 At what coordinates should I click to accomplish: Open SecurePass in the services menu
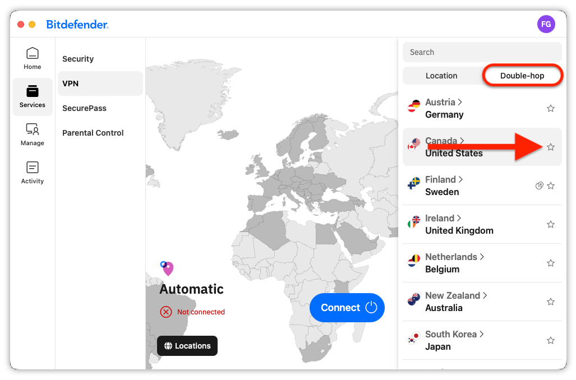(84, 108)
